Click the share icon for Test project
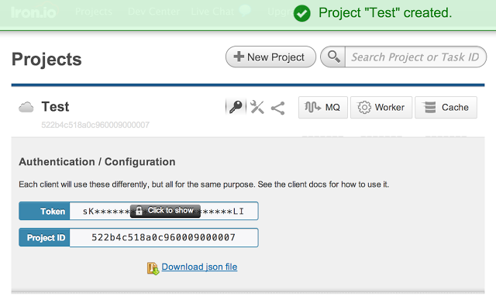Screen dimensions: 496x300 click(277, 109)
